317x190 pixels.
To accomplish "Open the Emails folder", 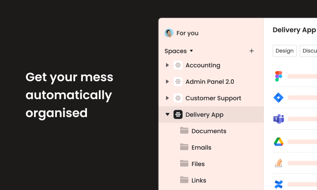I will 201,147.
